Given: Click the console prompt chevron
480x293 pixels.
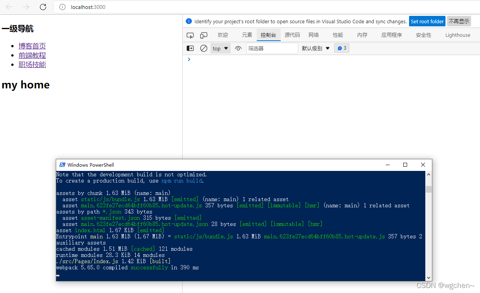Looking at the screenshot, I should pyautogui.click(x=189, y=59).
